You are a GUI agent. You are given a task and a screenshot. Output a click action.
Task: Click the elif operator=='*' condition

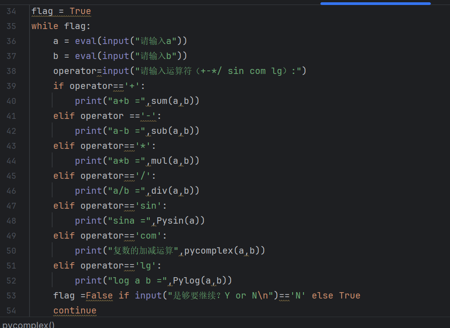pyautogui.click(x=104, y=146)
